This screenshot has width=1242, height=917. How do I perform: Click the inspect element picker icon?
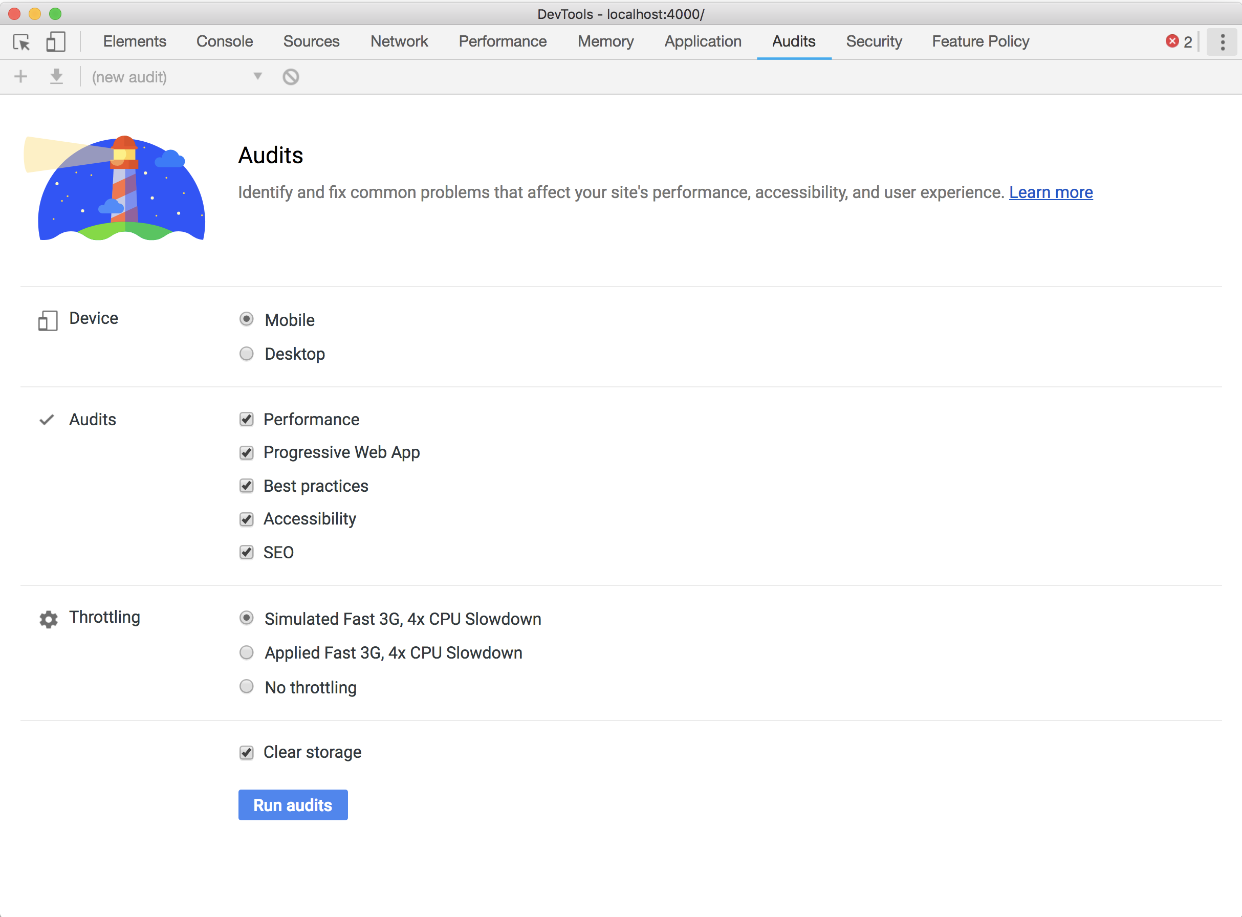click(x=21, y=42)
